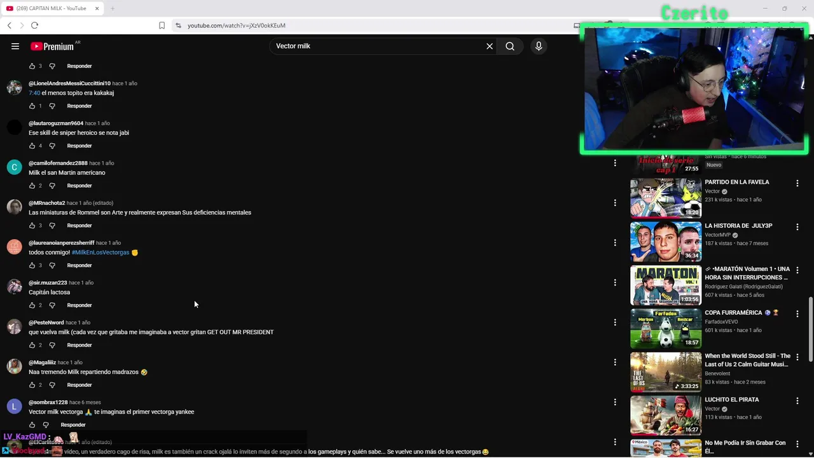Open the #MilkEnLosVectorgas hashtag link
814x458 pixels.
tap(100, 253)
